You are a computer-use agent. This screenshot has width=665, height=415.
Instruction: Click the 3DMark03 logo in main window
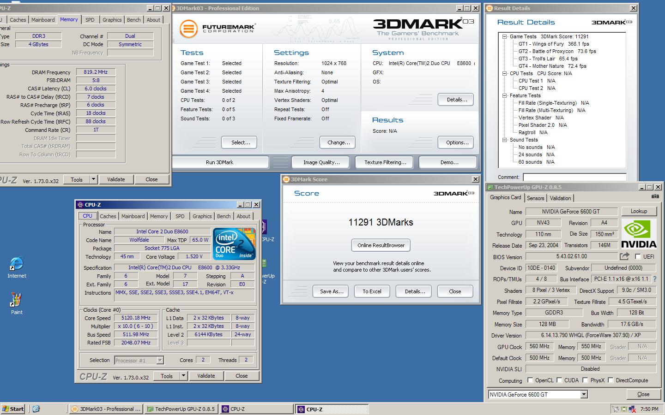click(x=423, y=29)
